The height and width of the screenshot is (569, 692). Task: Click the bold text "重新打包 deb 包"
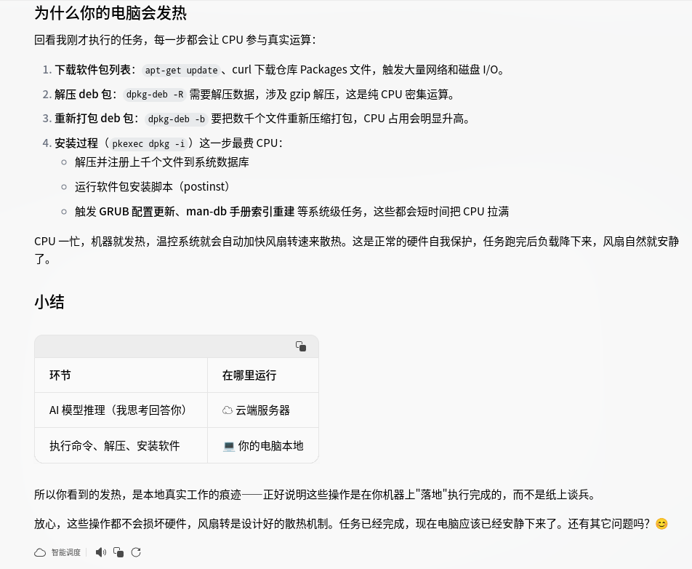pos(94,119)
